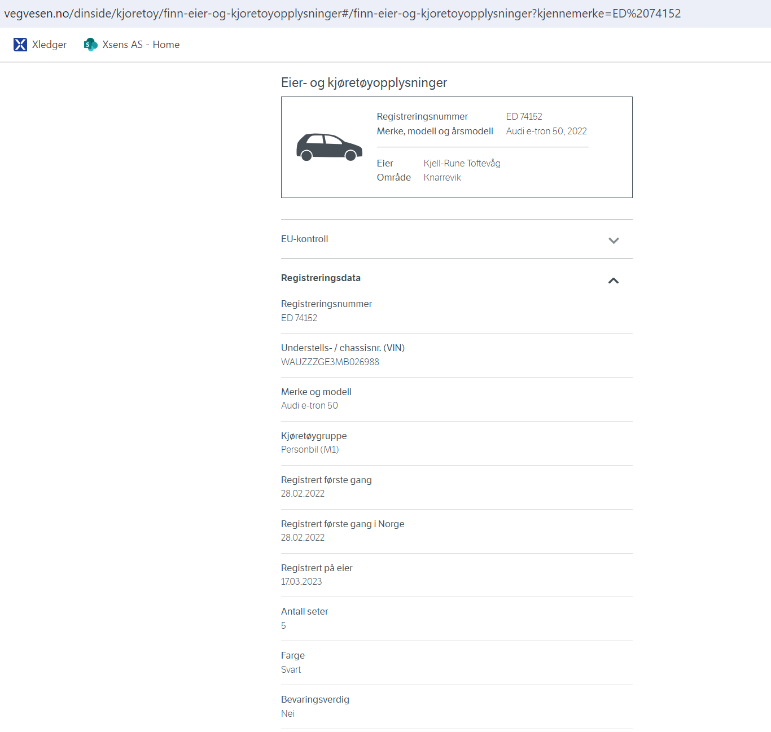Select the owner name Kjell-Rune Toftevåg
This screenshot has width=771, height=732.
(462, 164)
